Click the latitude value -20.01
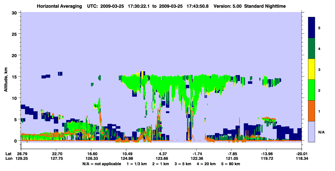This screenshot has width=335, height=171. (x=301, y=154)
